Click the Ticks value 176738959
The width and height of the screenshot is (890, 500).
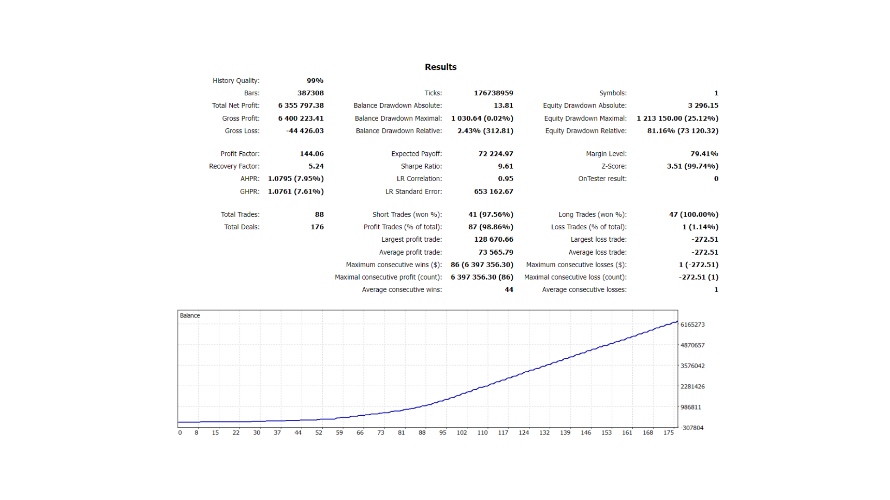[494, 93]
